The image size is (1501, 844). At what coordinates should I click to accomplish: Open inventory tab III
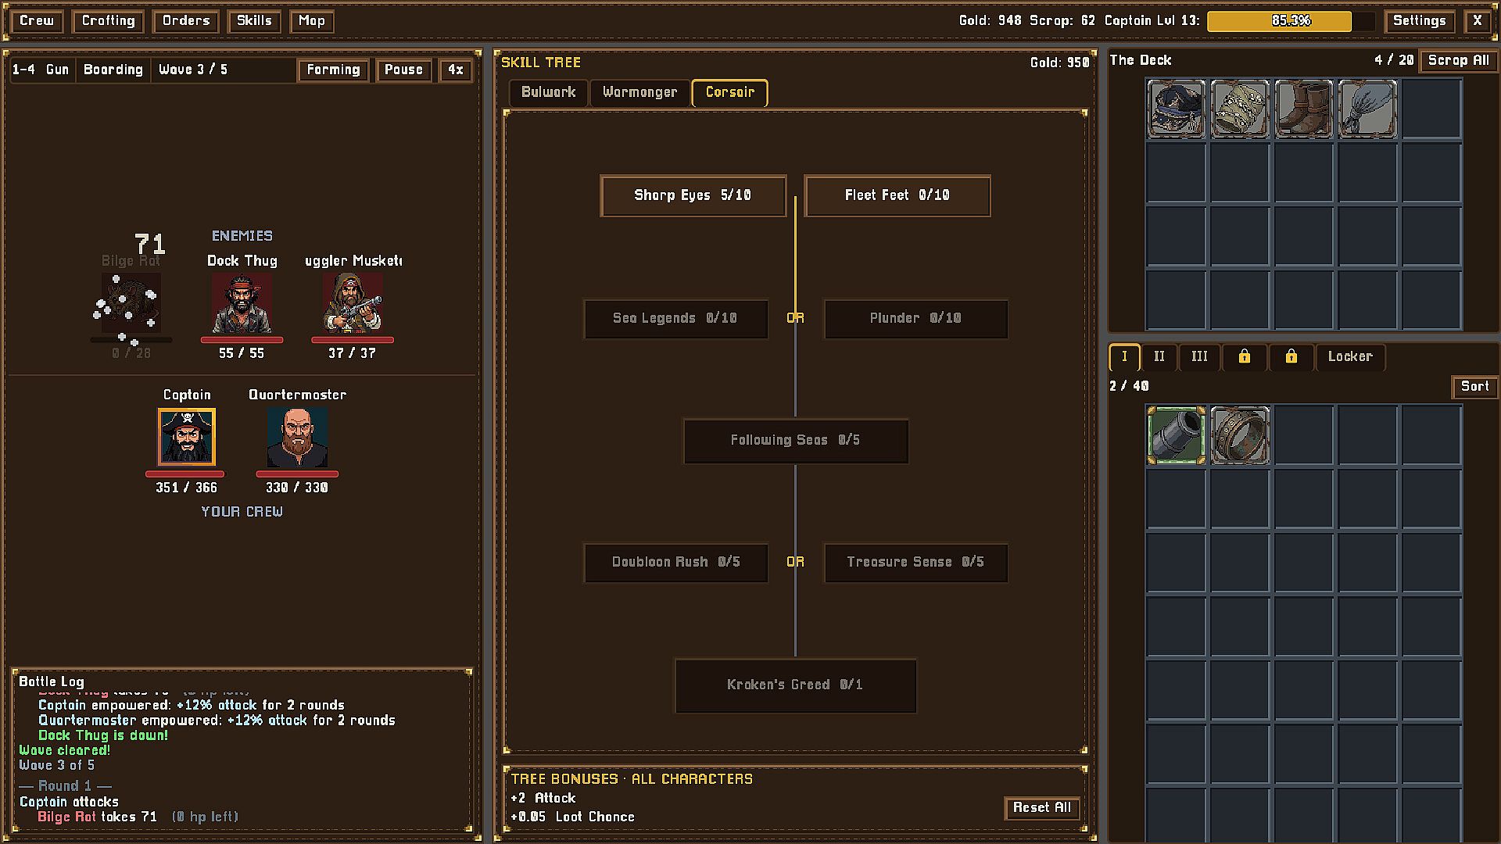coord(1199,357)
